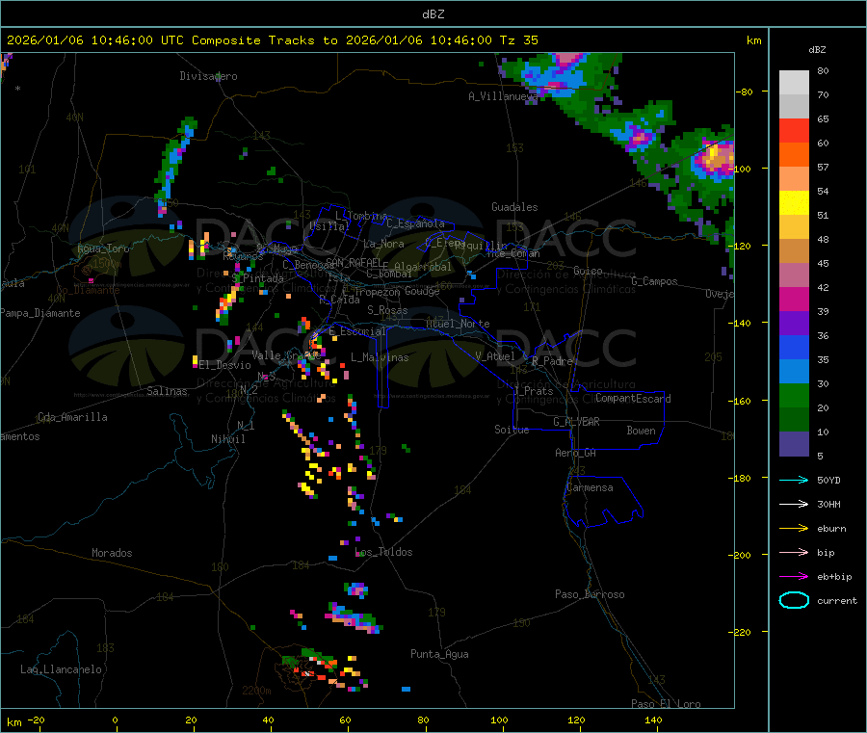Select the yellow 54 dBZ color swatch
The height and width of the screenshot is (733, 867).
(x=794, y=203)
